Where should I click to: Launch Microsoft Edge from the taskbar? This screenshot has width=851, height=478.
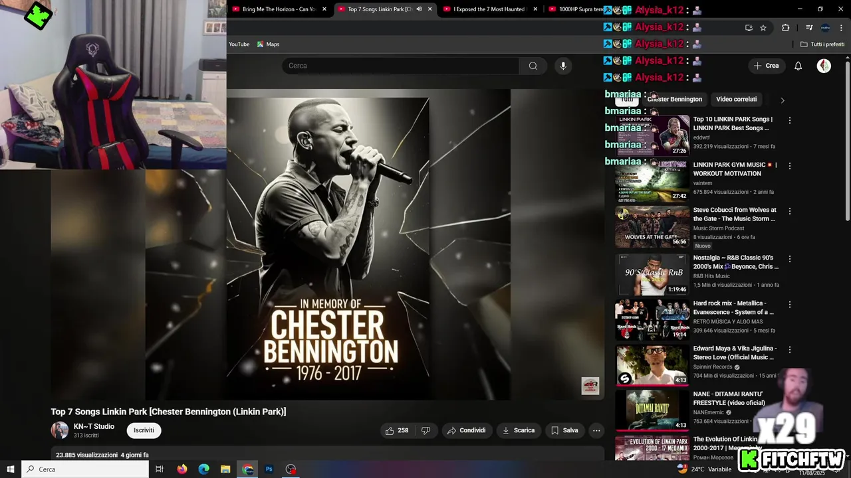point(204,469)
